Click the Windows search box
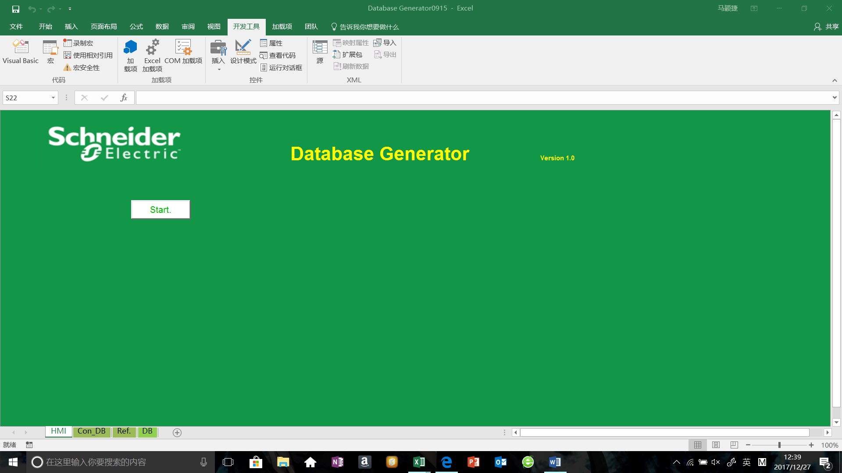The height and width of the screenshot is (473, 842). [114, 462]
